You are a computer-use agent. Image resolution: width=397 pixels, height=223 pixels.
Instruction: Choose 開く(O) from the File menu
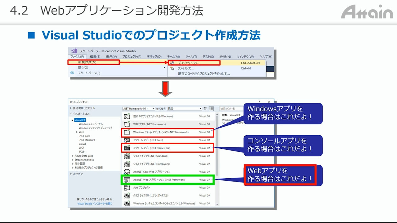[118, 68]
